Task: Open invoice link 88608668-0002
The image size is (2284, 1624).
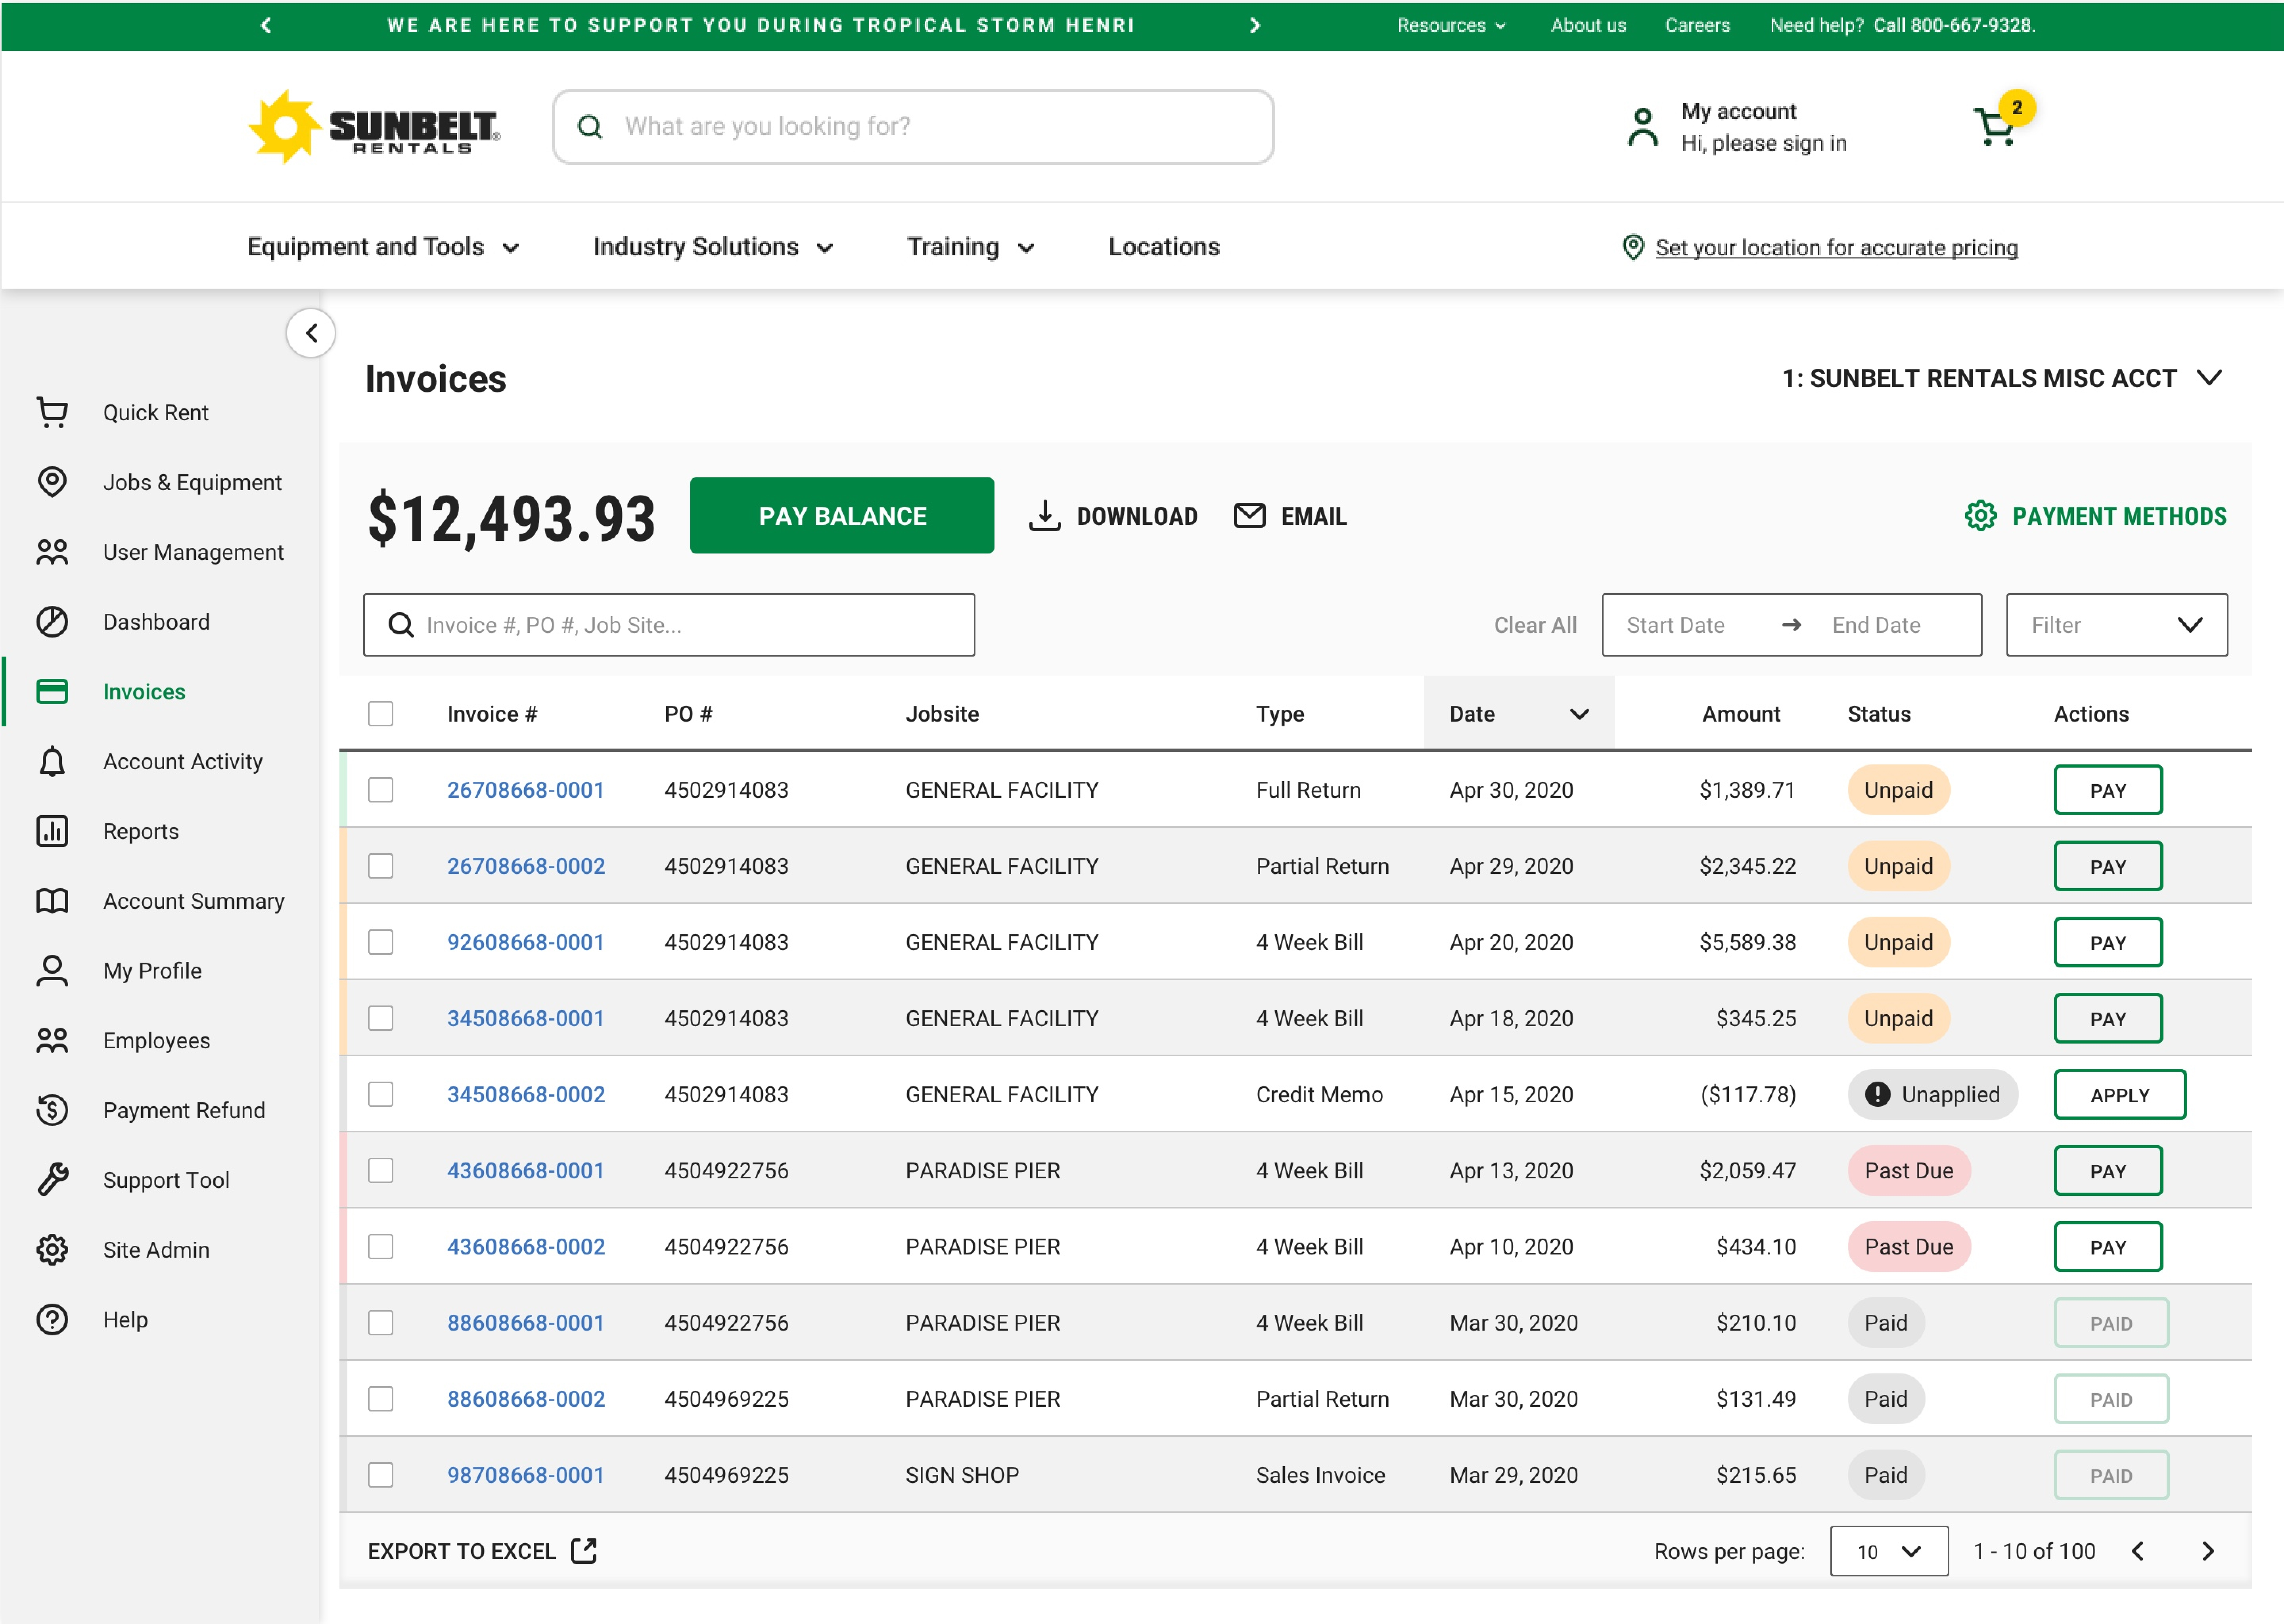Action: [526, 1399]
